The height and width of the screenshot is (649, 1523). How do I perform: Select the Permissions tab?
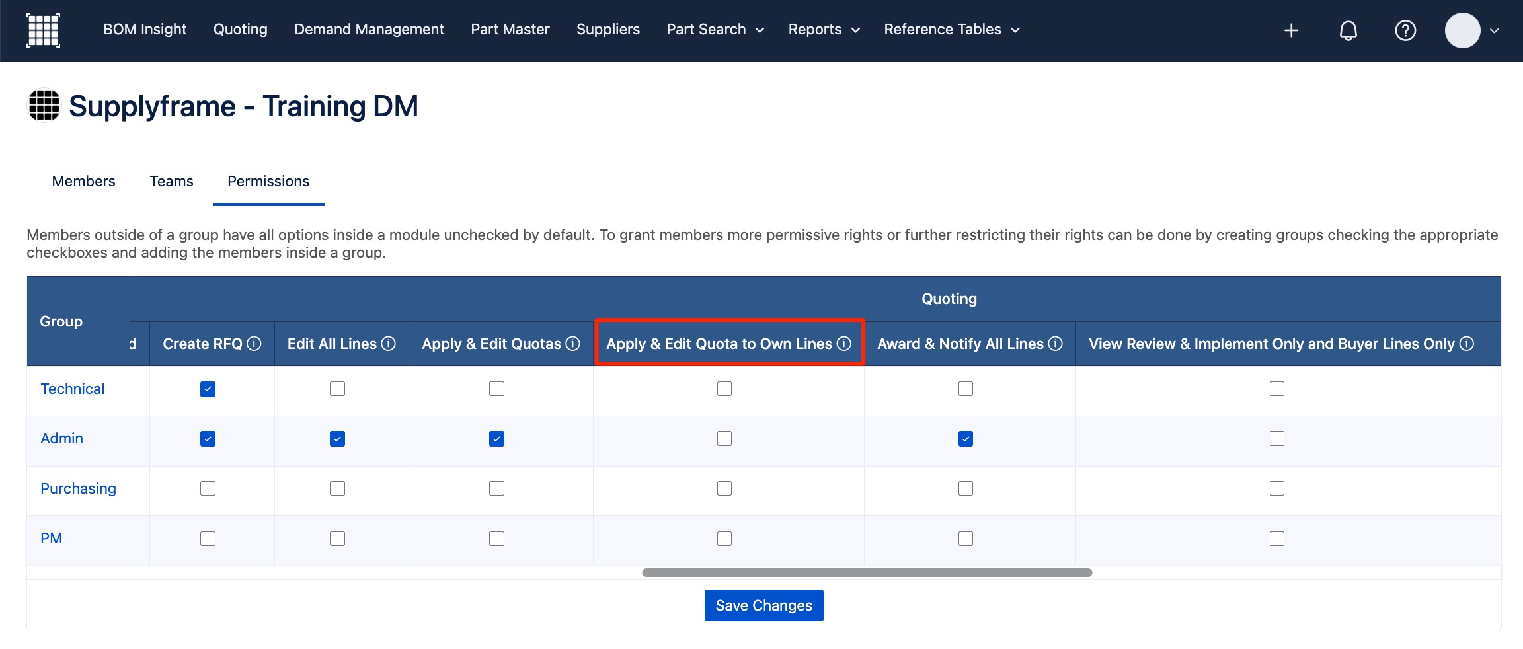(268, 181)
